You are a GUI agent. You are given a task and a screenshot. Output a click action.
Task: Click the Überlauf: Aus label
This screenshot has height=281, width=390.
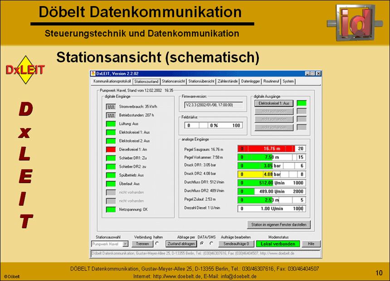click(129, 184)
